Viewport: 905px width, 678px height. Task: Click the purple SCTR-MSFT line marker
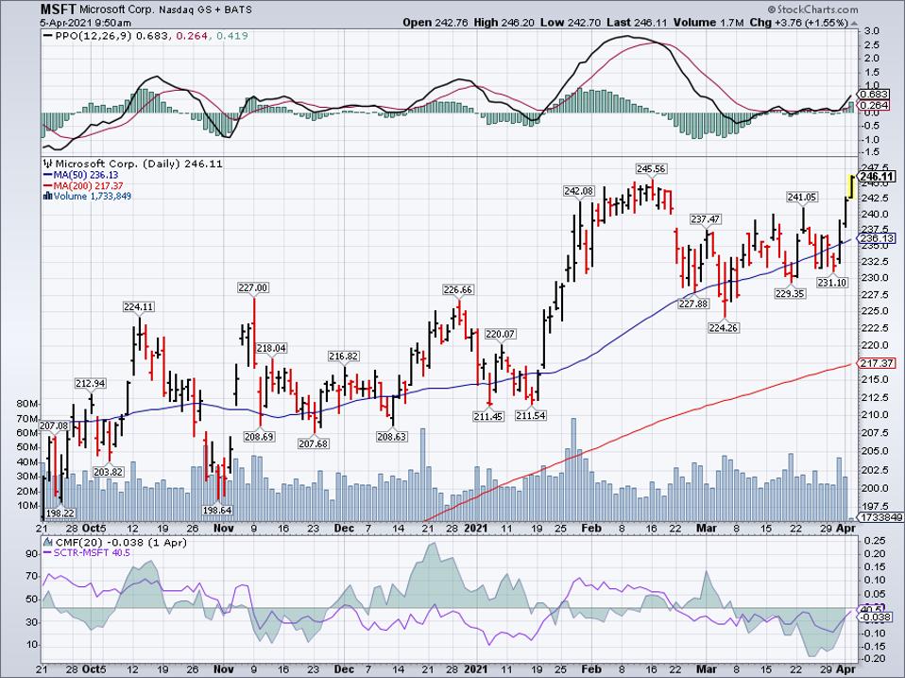47,553
